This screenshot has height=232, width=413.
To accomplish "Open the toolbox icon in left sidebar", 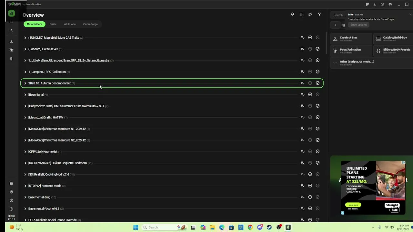I will click(x=11, y=183).
